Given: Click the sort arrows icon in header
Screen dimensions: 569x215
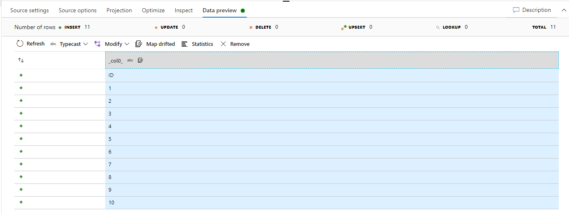Looking at the screenshot, I should [x=21, y=60].
